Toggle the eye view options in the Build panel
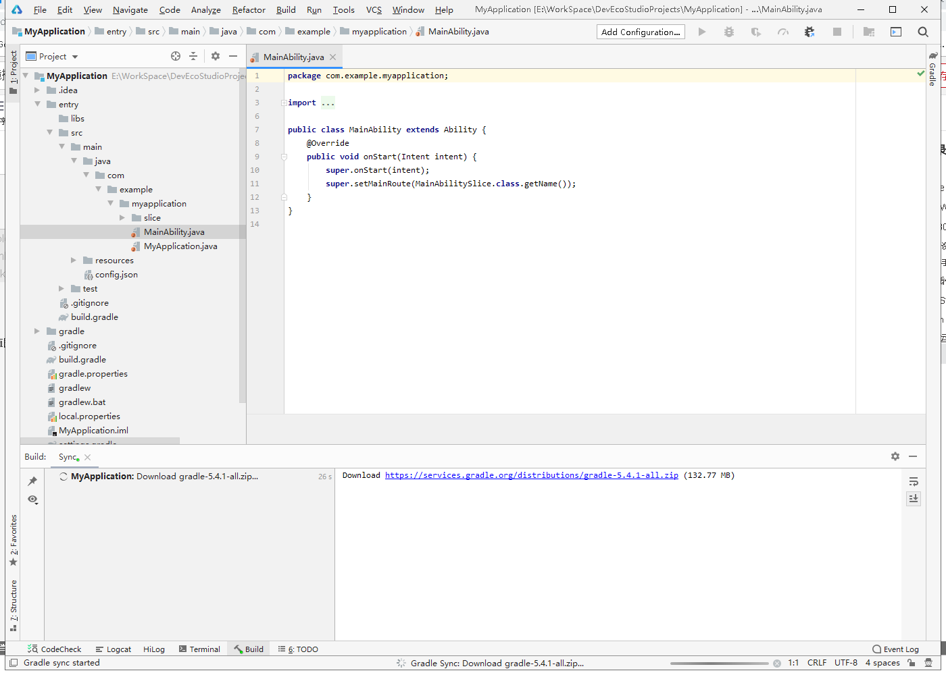This screenshot has height=675, width=946. tap(32, 500)
